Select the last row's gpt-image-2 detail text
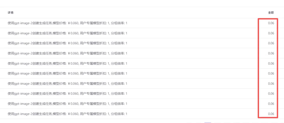Image resolution: width=284 pixels, height=123 pixels. tap(67, 114)
